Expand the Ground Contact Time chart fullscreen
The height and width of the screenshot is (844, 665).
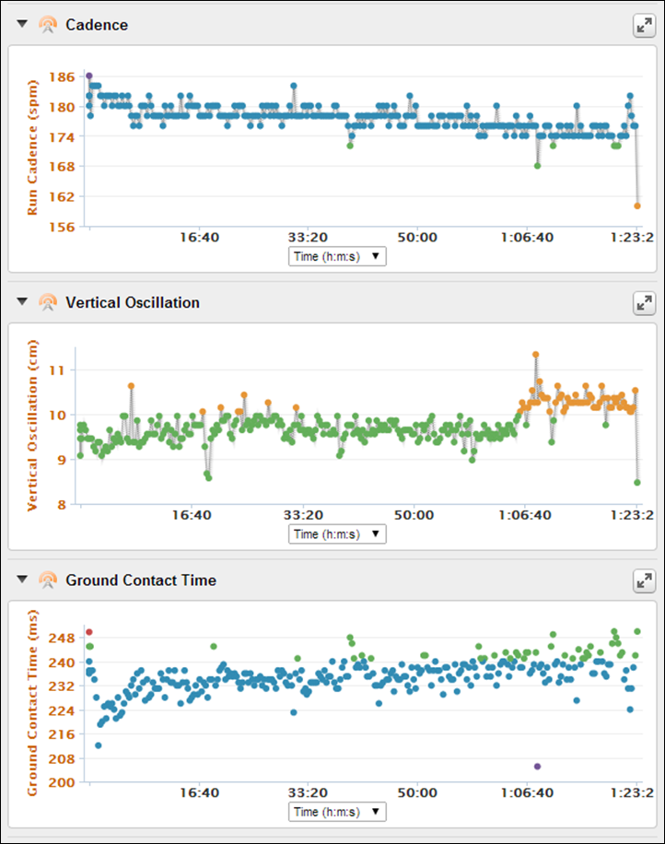click(x=644, y=580)
